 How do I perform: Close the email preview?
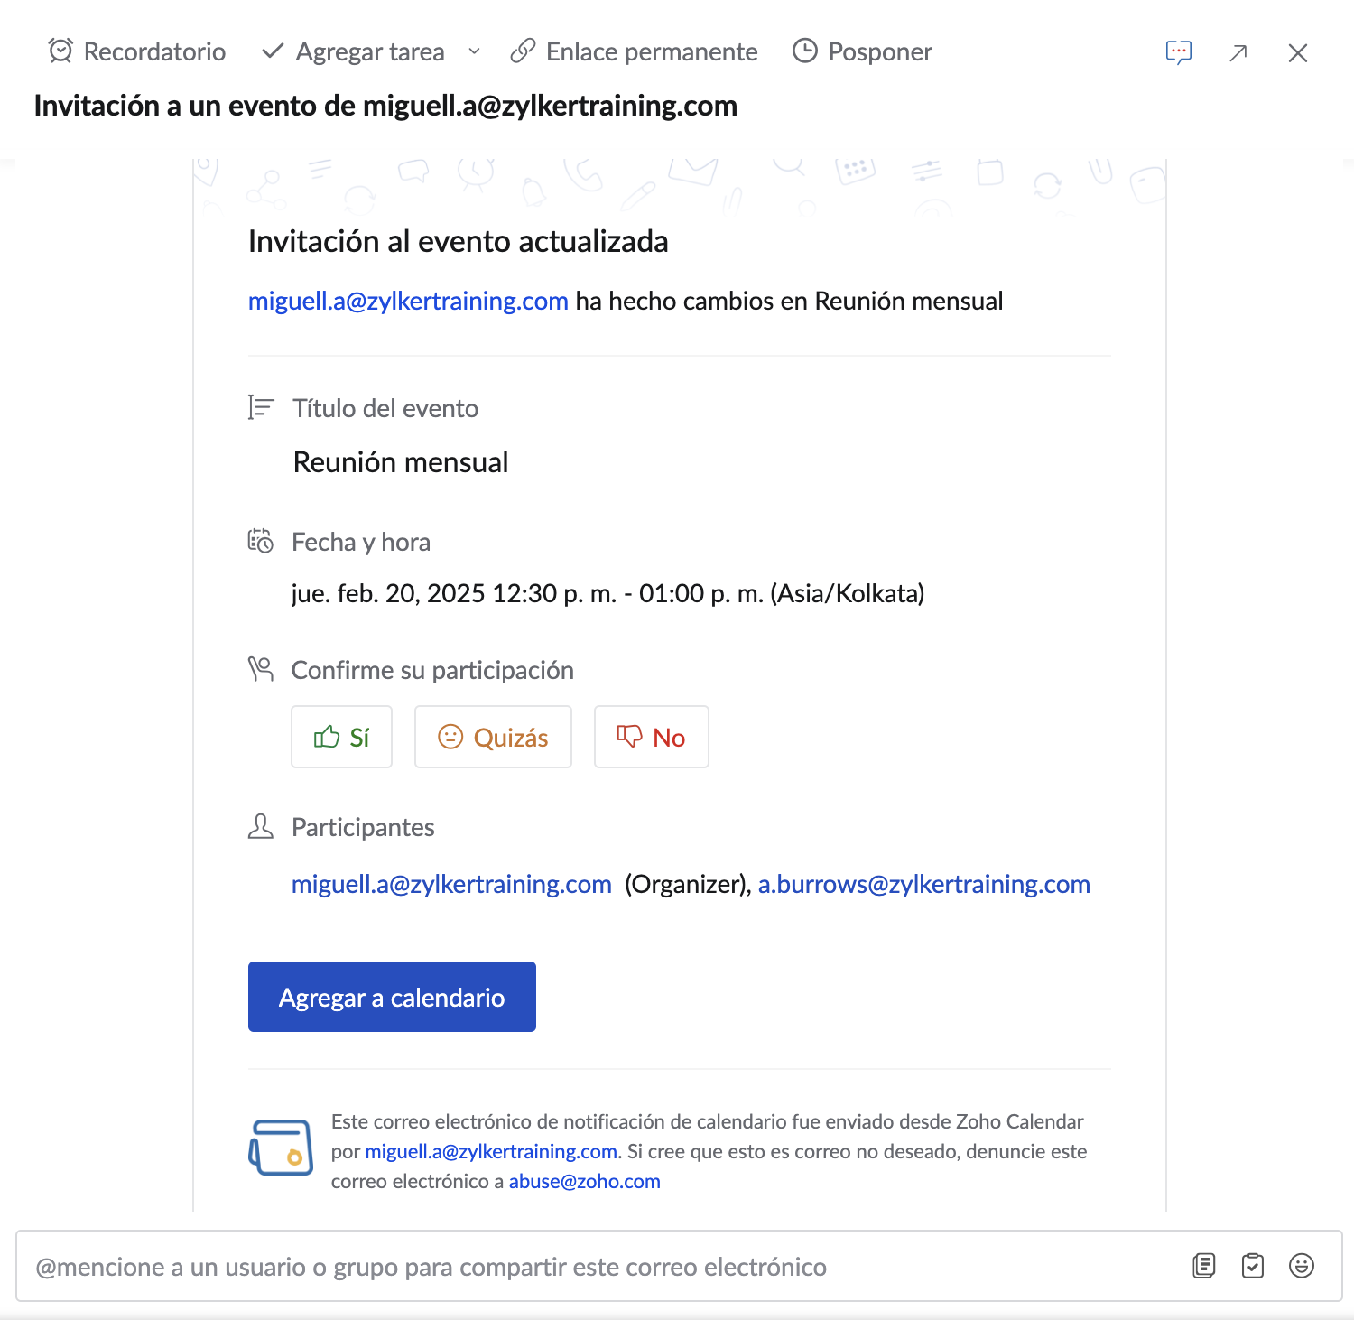1298,53
